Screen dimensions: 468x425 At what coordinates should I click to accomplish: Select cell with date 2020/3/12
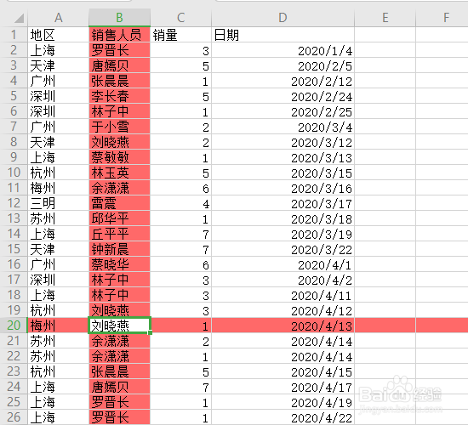coord(283,142)
